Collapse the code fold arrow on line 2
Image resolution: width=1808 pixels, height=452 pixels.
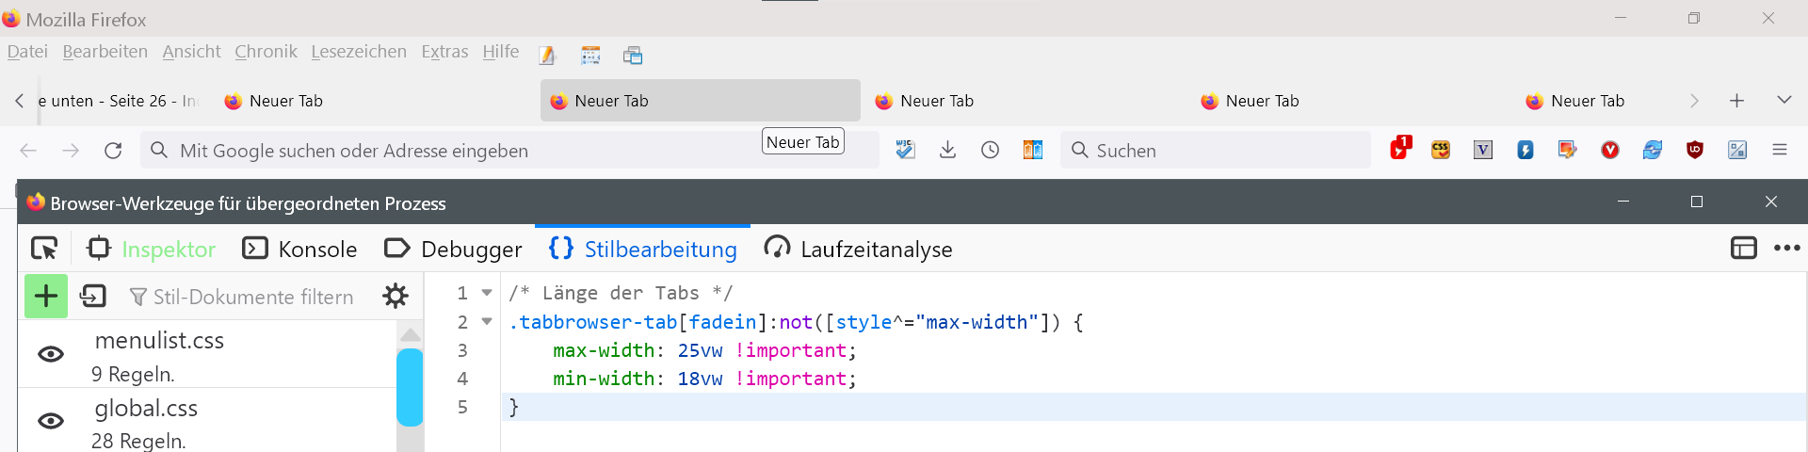[x=487, y=322]
